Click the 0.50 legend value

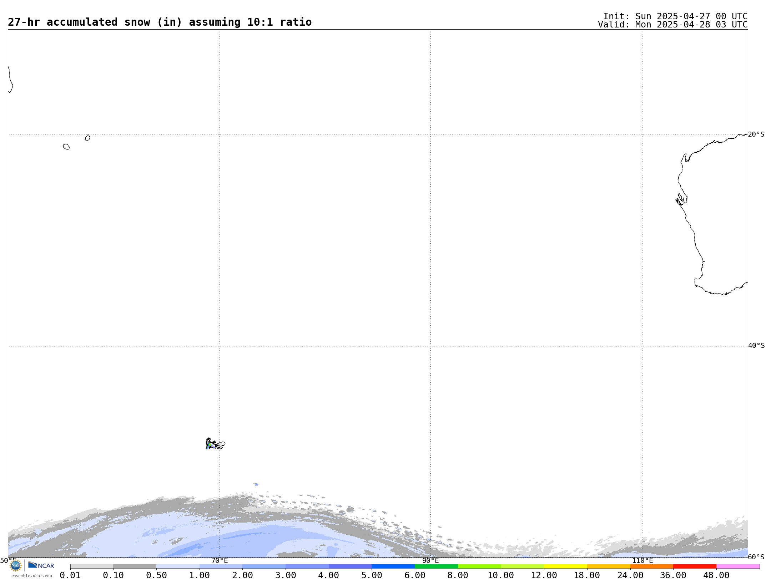coord(156,575)
